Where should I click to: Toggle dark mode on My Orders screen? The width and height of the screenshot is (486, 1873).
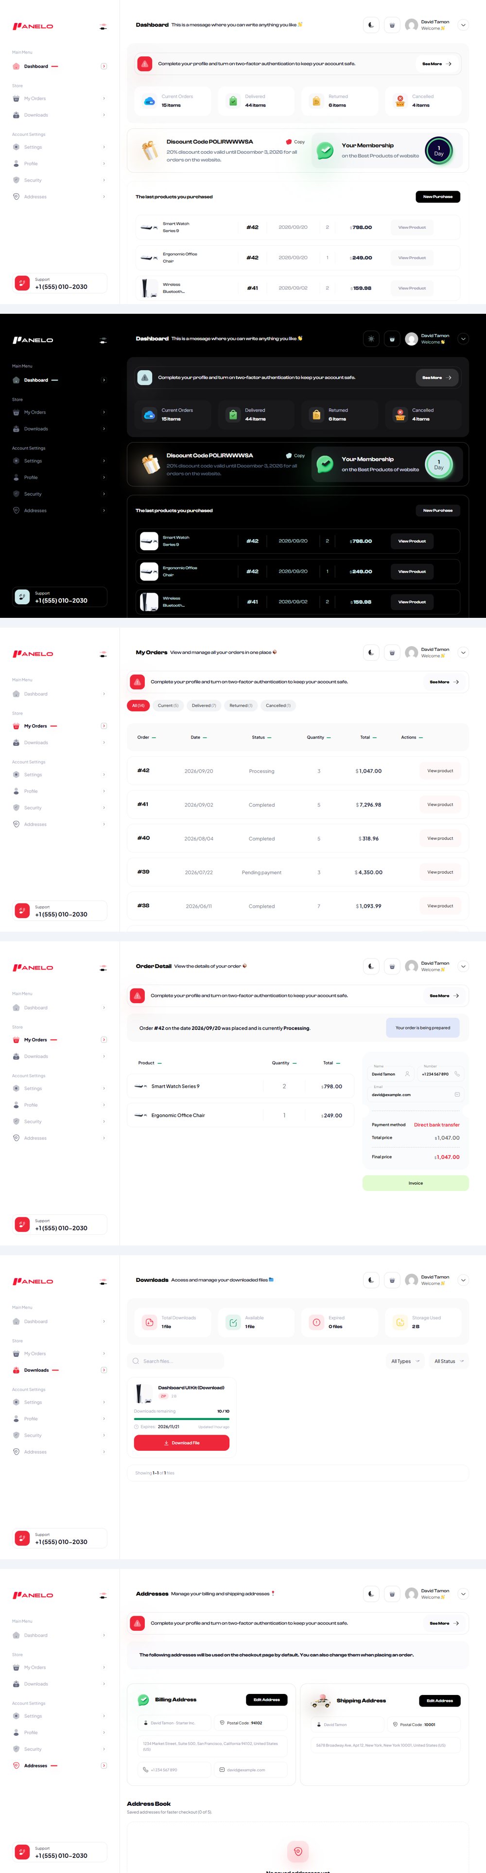point(371,652)
